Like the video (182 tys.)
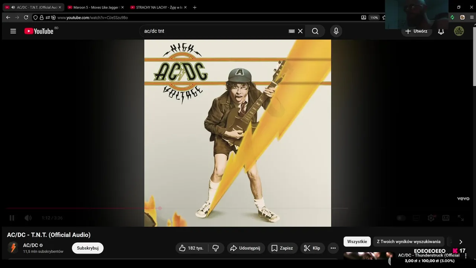The image size is (476, 268). point(191,248)
